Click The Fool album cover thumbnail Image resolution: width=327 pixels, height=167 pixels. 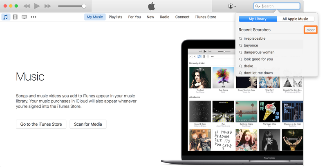[200, 78]
